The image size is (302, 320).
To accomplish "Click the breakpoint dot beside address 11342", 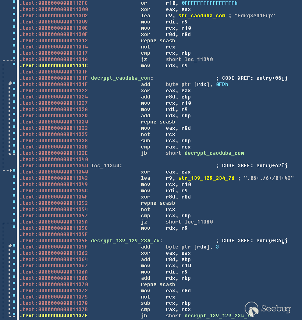I will coord(14,177).
